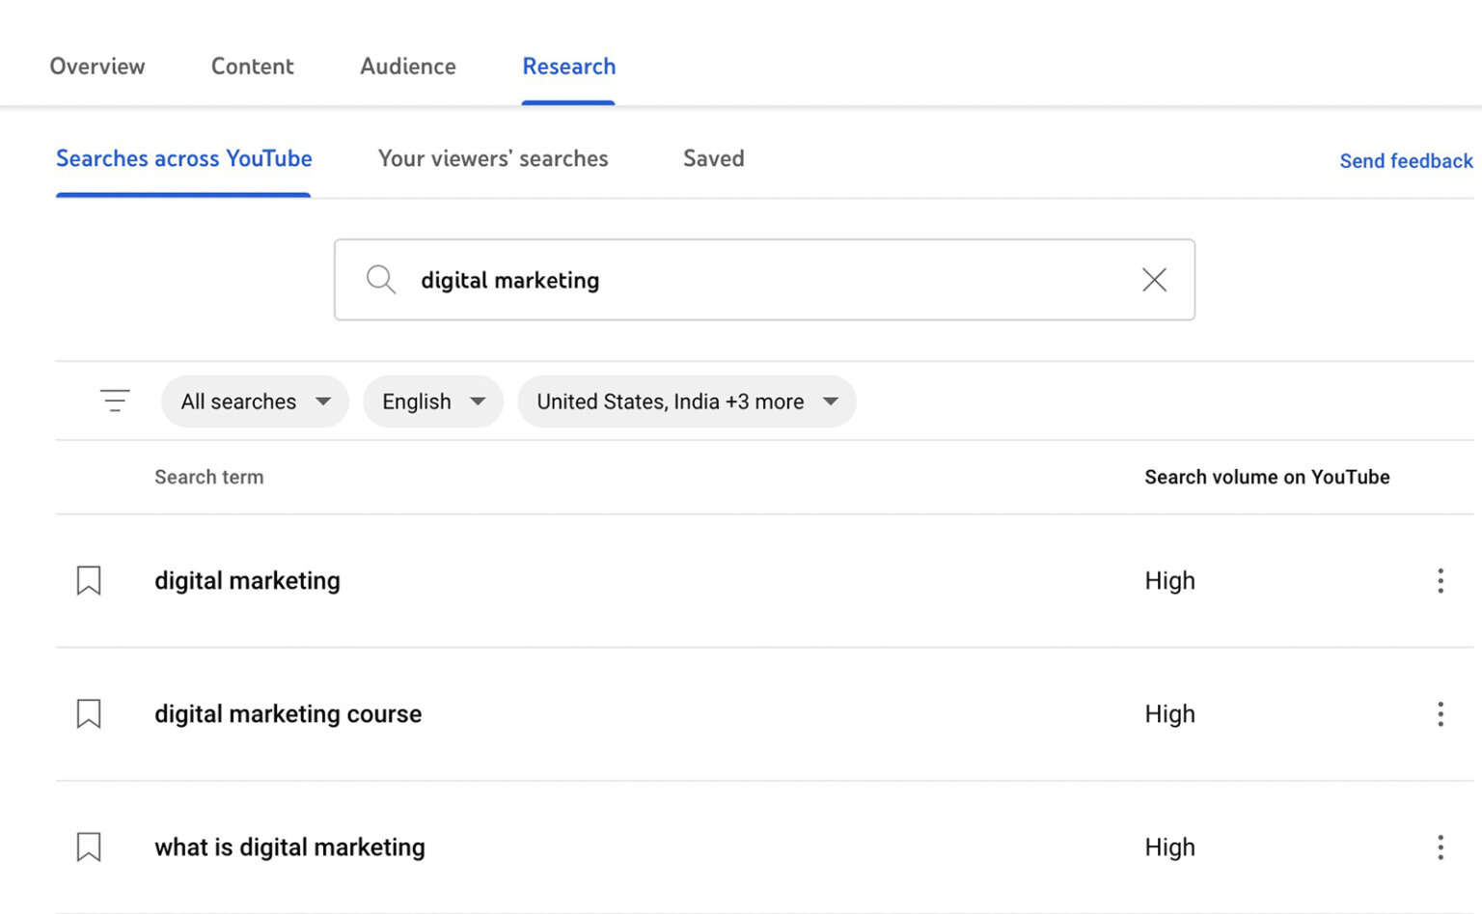This screenshot has height=914, width=1482.
Task: Open the 'All searches' dropdown
Action: [x=254, y=402]
